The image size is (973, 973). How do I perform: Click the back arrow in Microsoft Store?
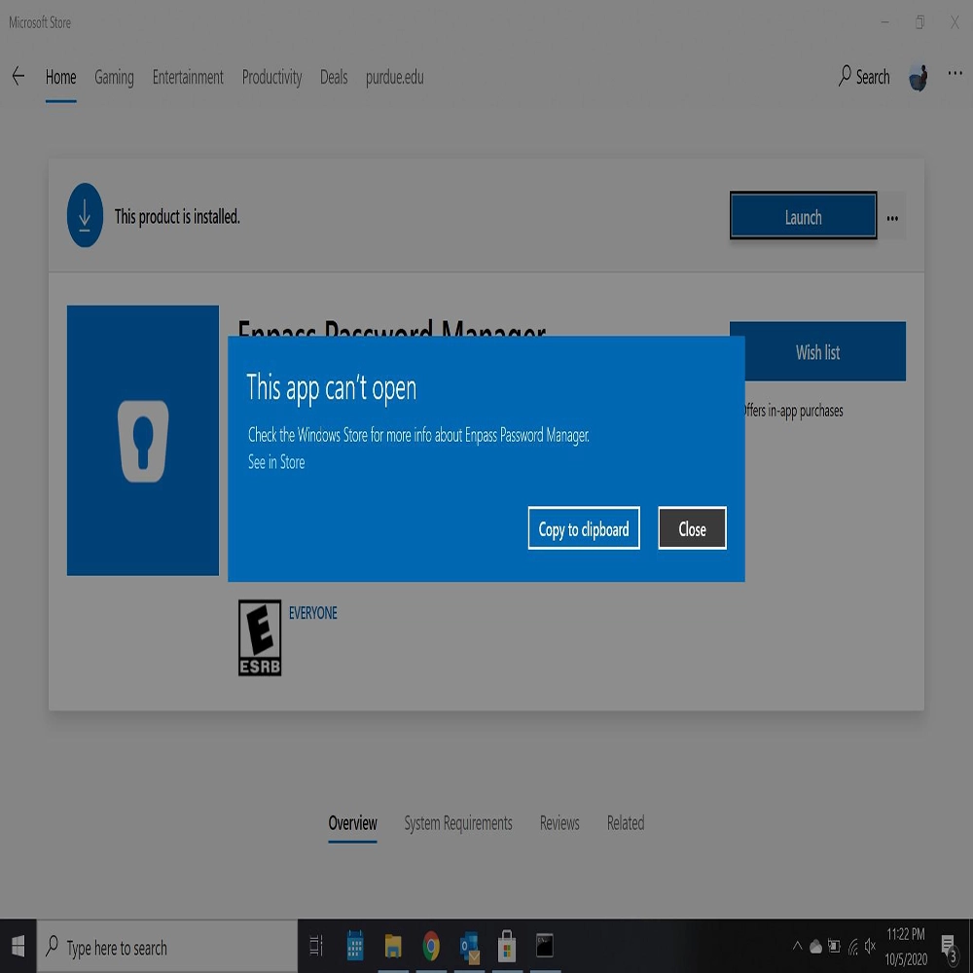tap(18, 76)
